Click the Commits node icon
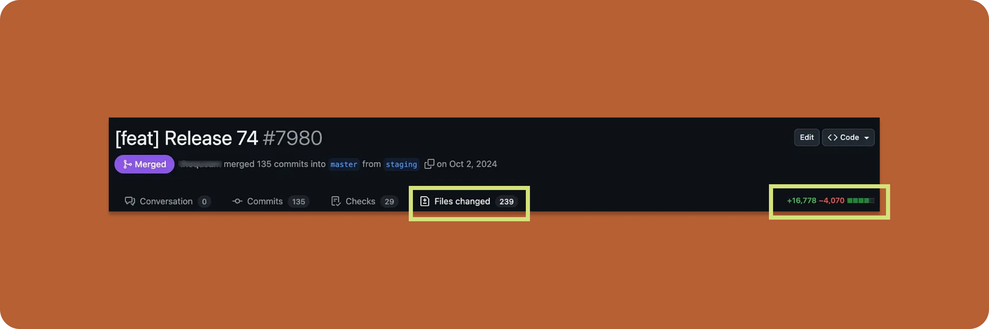The height and width of the screenshot is (329, 989). tap(237, 201)
